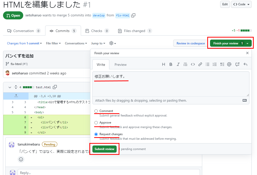Copy the test.html file path
Image resolution: width=257 pixels, height=175 pixels.
pos(55,87)
